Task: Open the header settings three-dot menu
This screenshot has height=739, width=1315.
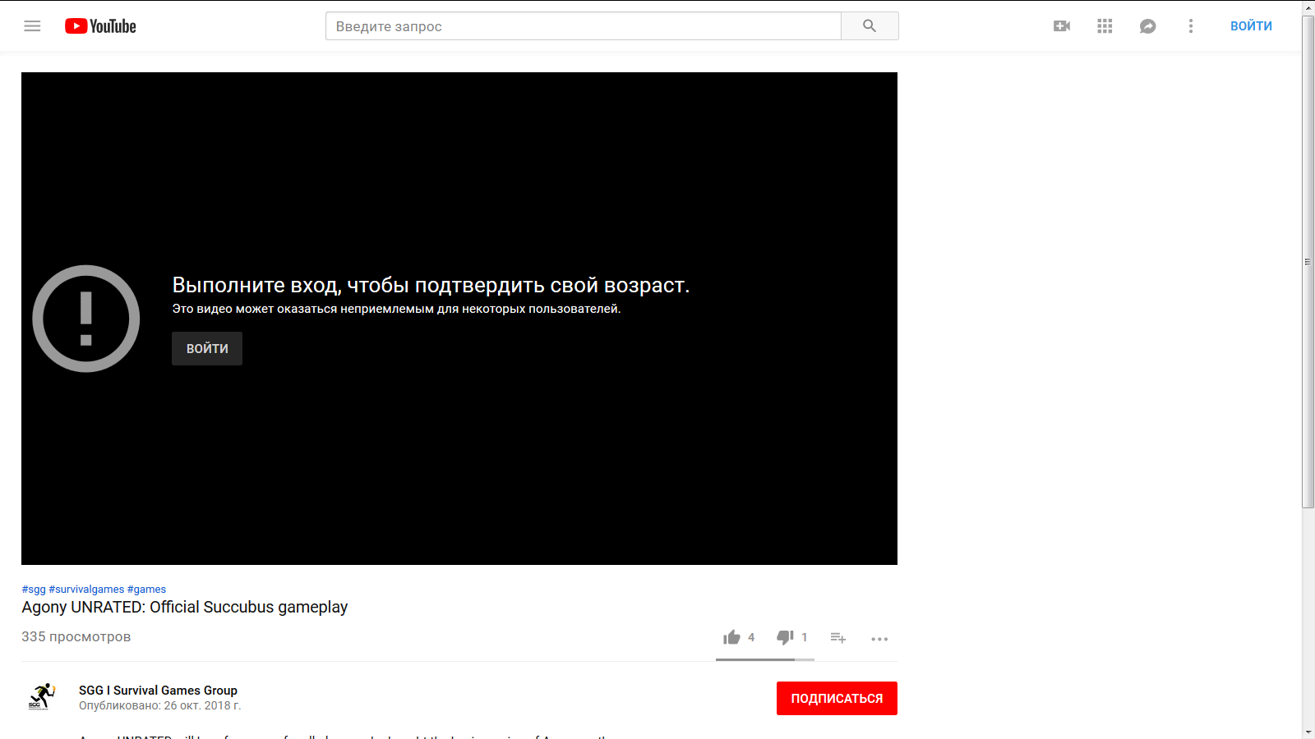Action: tap(1190, 26)
